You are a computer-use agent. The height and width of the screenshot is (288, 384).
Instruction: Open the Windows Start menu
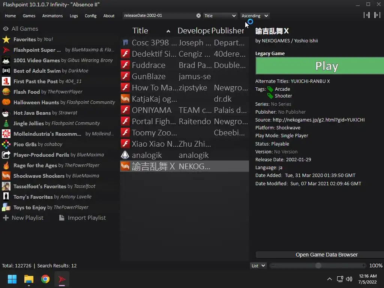tap(12, 279)
